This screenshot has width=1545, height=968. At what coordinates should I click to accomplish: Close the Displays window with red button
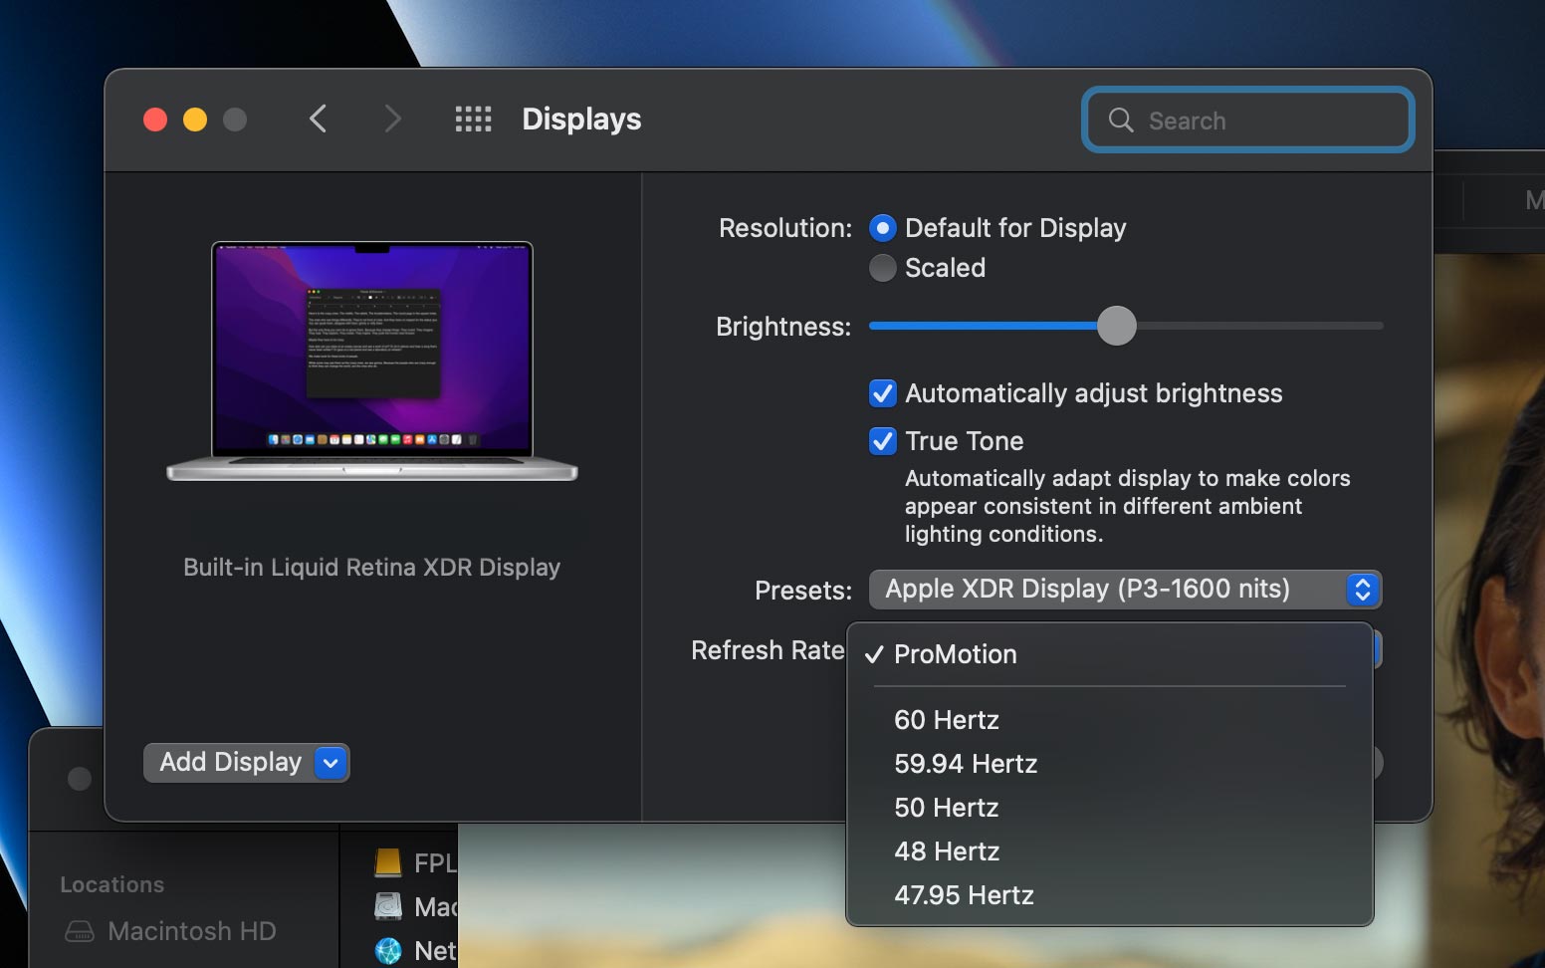155,120
